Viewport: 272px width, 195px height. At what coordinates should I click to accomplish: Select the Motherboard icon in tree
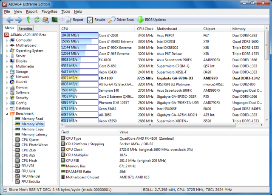(x=12, y=45)
